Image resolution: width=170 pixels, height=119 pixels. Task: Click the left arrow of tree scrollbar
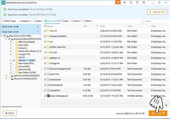(1, 107)
